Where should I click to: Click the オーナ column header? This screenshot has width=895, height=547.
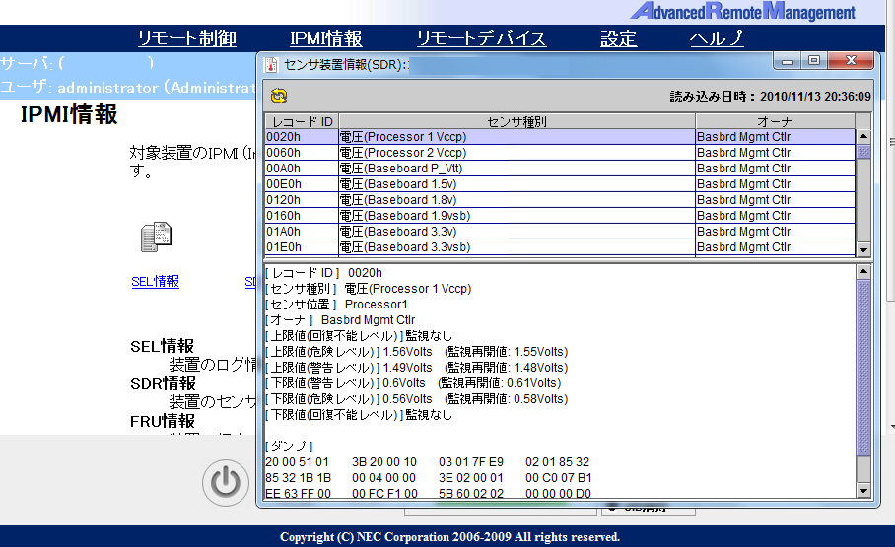point(775,121)
